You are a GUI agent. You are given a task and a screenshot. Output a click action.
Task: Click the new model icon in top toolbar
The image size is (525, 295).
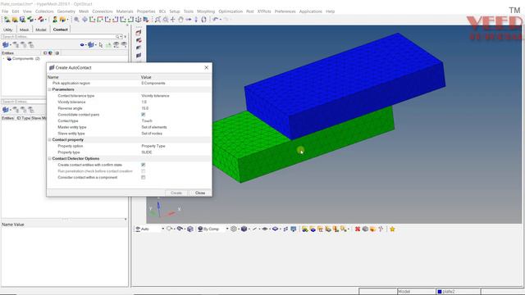click(x=7, y=20)
